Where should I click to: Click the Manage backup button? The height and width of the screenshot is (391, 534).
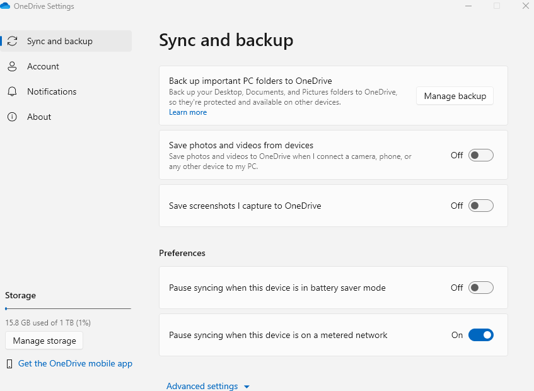455,96
